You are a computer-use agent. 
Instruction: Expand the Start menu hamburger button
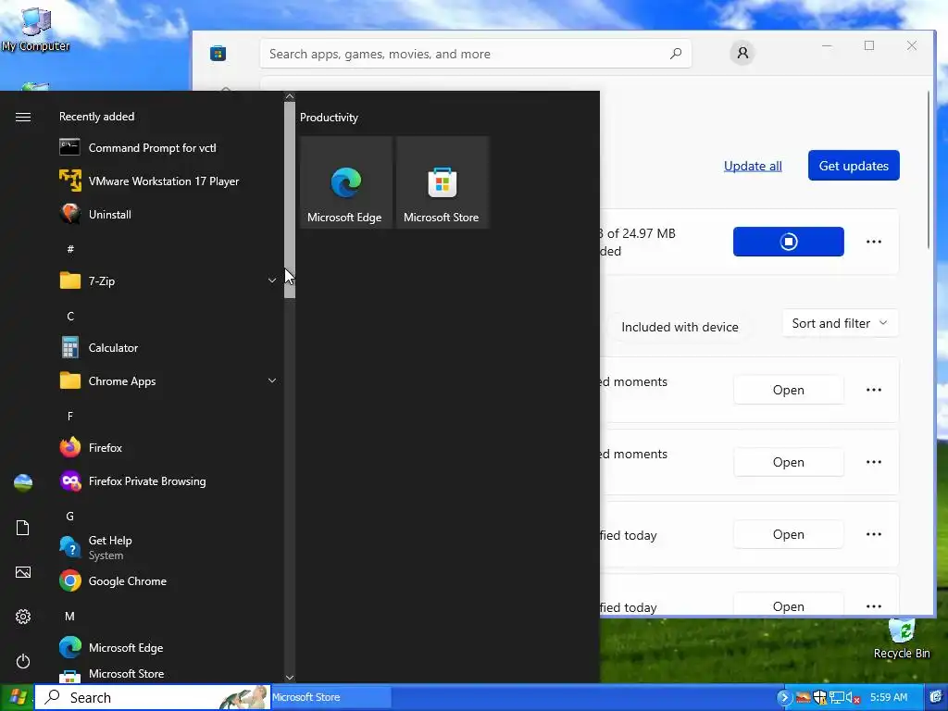(x=23, y=117)
